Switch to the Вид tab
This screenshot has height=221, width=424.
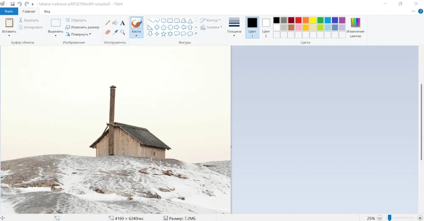pos(47,11)
